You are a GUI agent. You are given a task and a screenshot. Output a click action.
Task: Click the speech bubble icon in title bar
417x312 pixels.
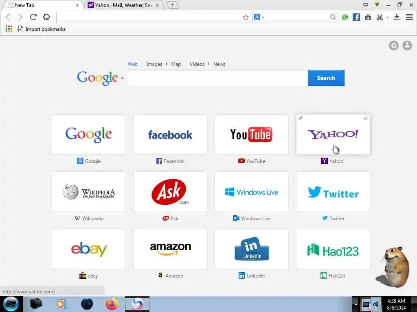click(366, 4)
